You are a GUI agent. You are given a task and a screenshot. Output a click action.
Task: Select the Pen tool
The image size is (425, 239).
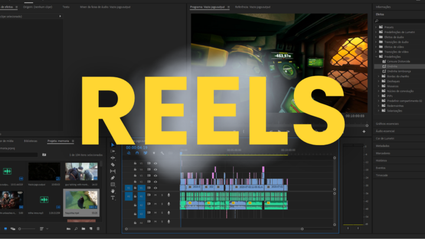[x=113, y=178]
